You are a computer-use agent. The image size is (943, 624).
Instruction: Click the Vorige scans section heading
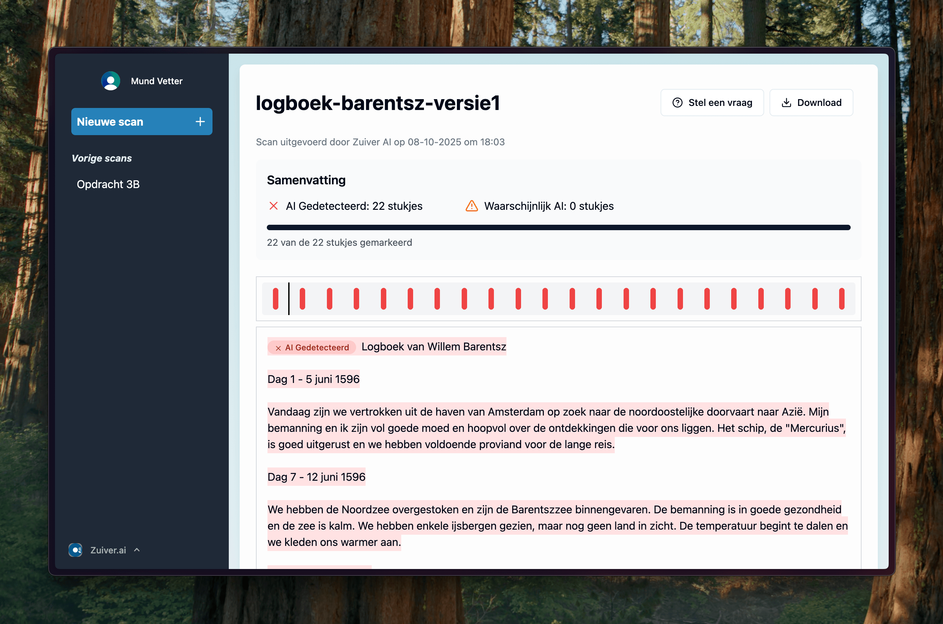(x=101, y=158)
